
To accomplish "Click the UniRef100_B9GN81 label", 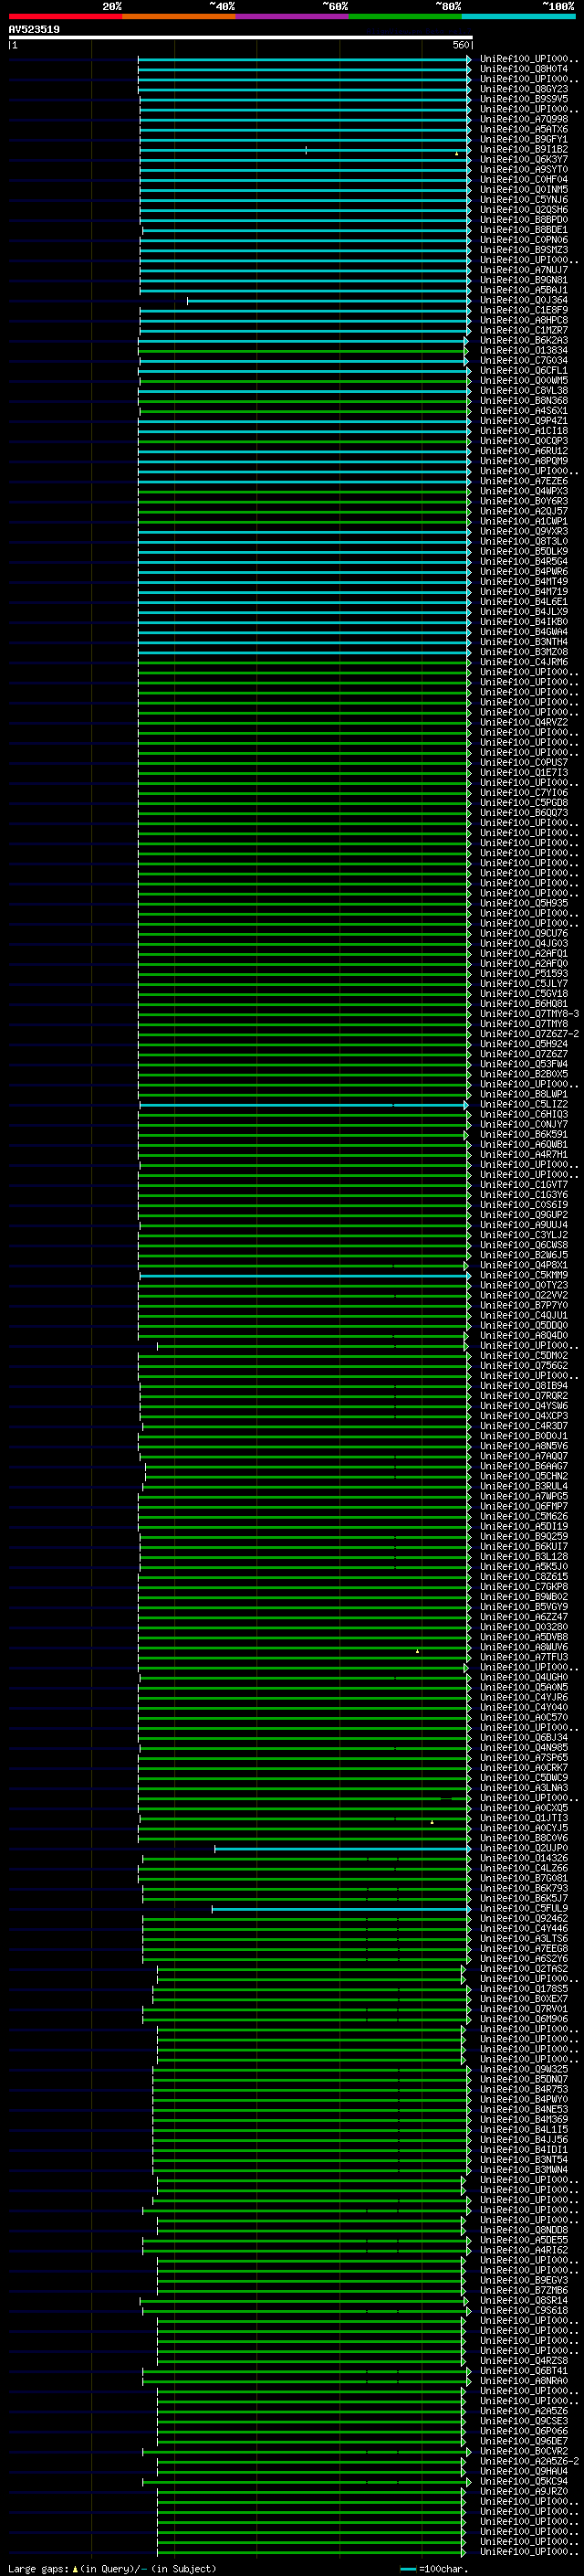I will click(524, 280).
